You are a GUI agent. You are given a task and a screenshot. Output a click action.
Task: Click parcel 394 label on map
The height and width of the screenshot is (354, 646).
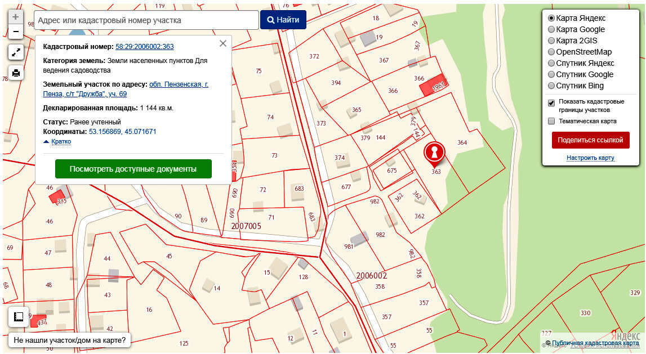point(336,83)
